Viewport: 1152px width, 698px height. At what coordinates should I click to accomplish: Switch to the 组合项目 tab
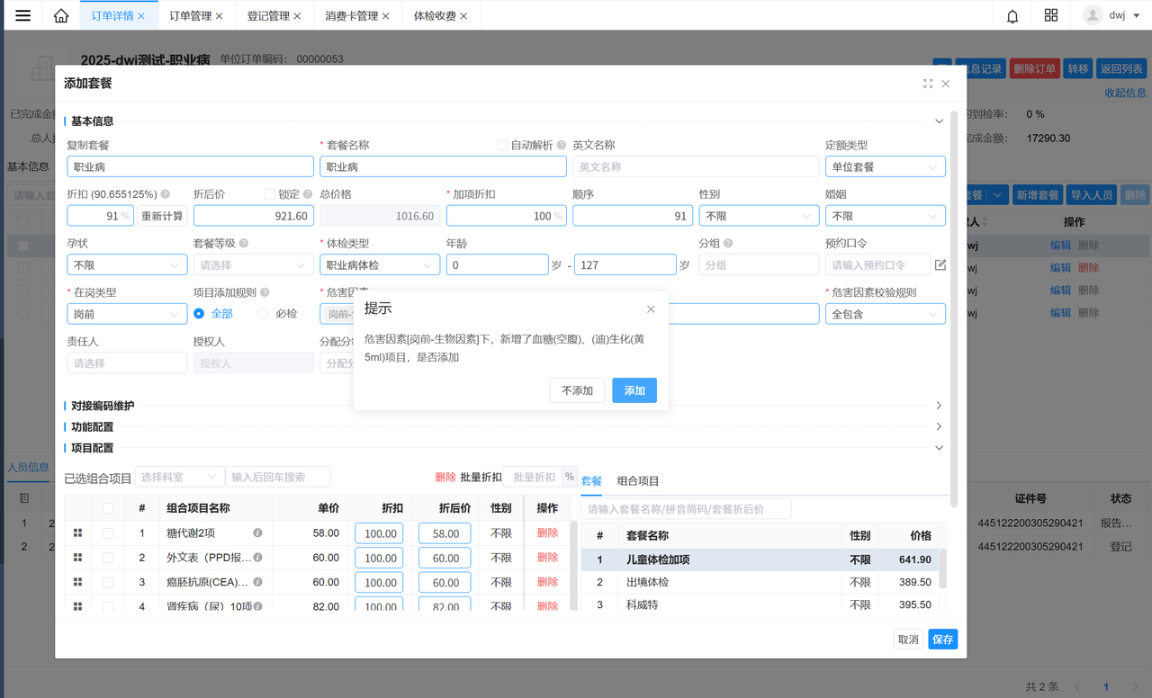pos(638,481)
